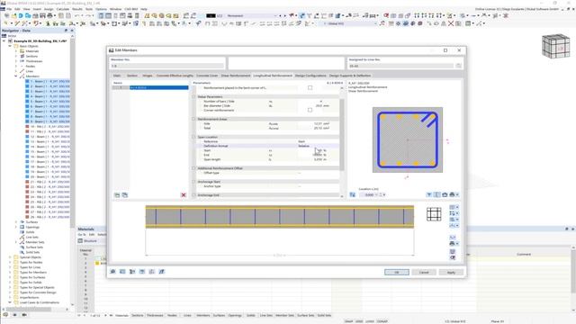Image resolution: width=576 pixels, height=324 pixels.
Task: Expand Special Objects folder in navigator
Action: (x=10, y=257)
